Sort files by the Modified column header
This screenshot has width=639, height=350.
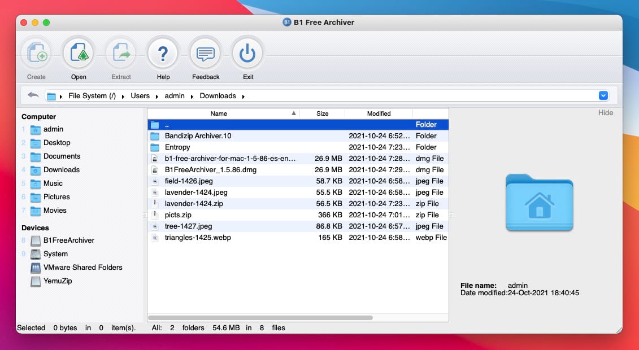point(379,113)
